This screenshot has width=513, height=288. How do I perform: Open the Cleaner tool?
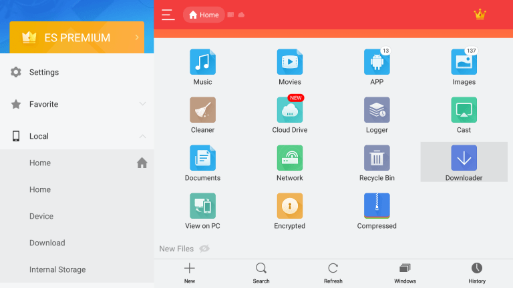pyautogui.click(x=202, y=115)
